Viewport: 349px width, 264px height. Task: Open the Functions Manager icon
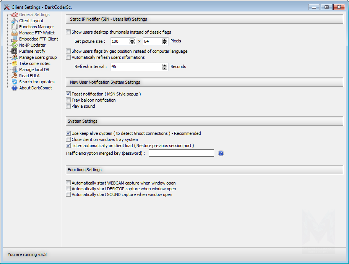point(15,27)
